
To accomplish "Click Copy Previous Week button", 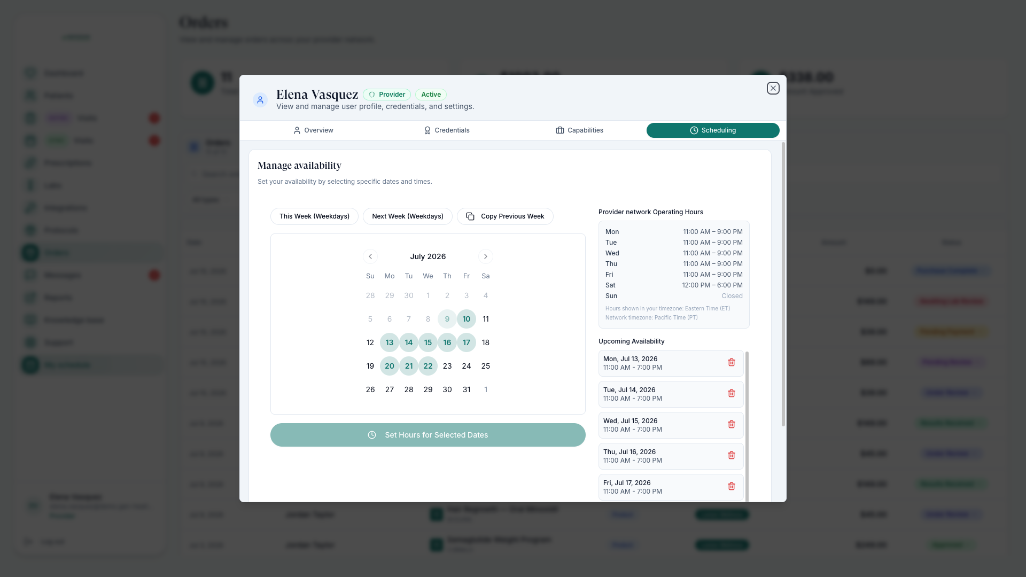I will coord(505,216).
